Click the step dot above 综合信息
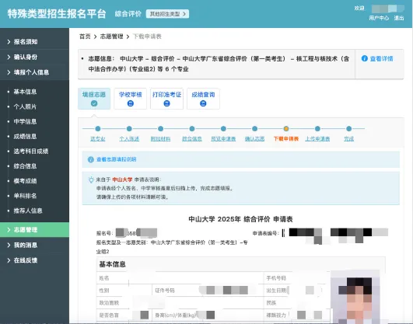The height and width of the screenshot is (324, 413). click(x=192, y=129)
